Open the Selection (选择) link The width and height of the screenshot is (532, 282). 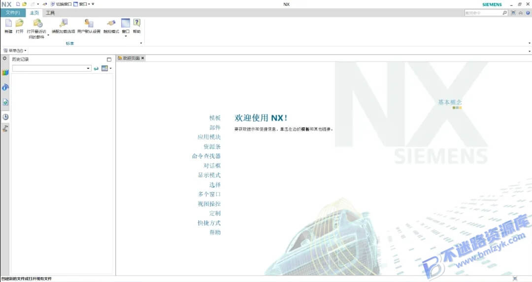[215, 185]
